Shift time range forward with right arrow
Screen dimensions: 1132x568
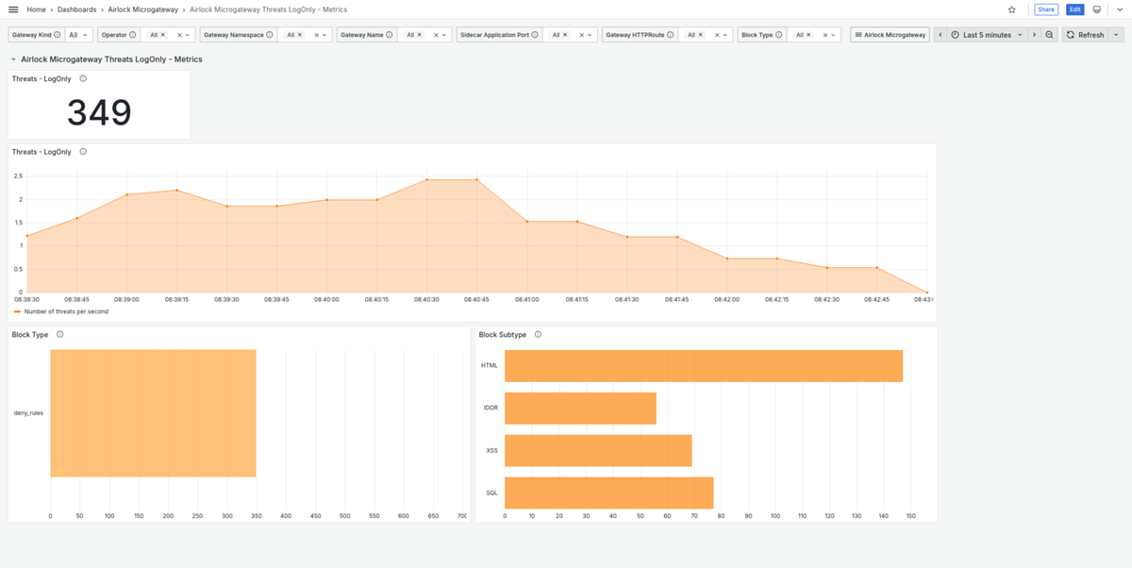coord(1035,35)
